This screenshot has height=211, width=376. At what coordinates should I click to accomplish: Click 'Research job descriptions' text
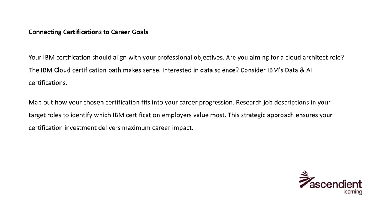click(x=272, y=103)
